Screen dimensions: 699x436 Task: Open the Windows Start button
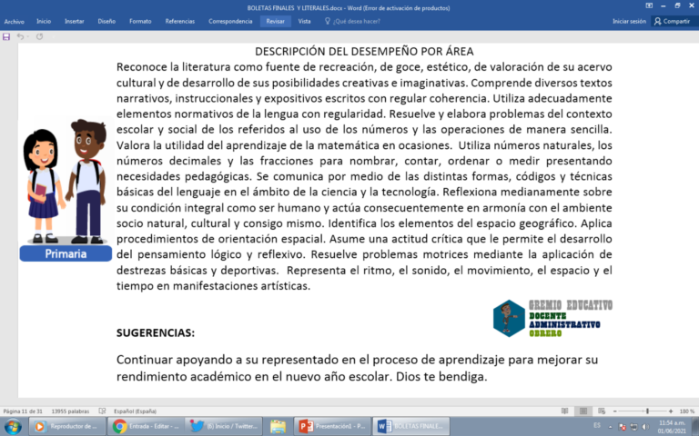[13, 426]
